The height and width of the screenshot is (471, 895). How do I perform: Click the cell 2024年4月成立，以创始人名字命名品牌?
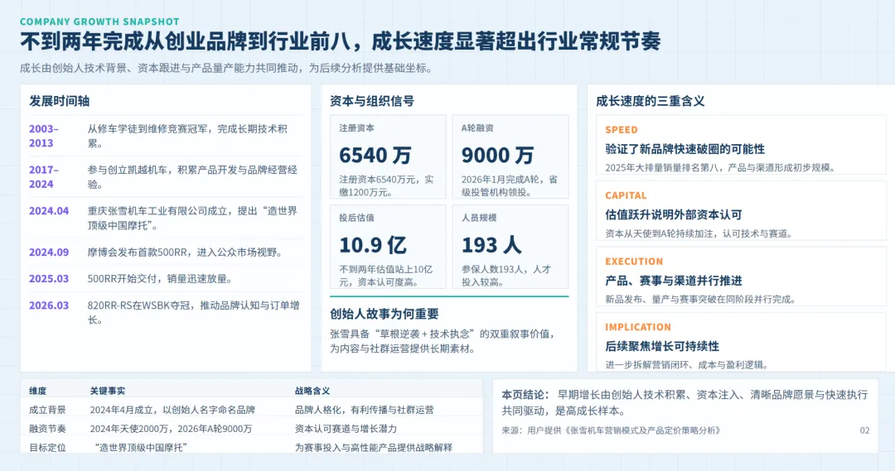(172, 410)
